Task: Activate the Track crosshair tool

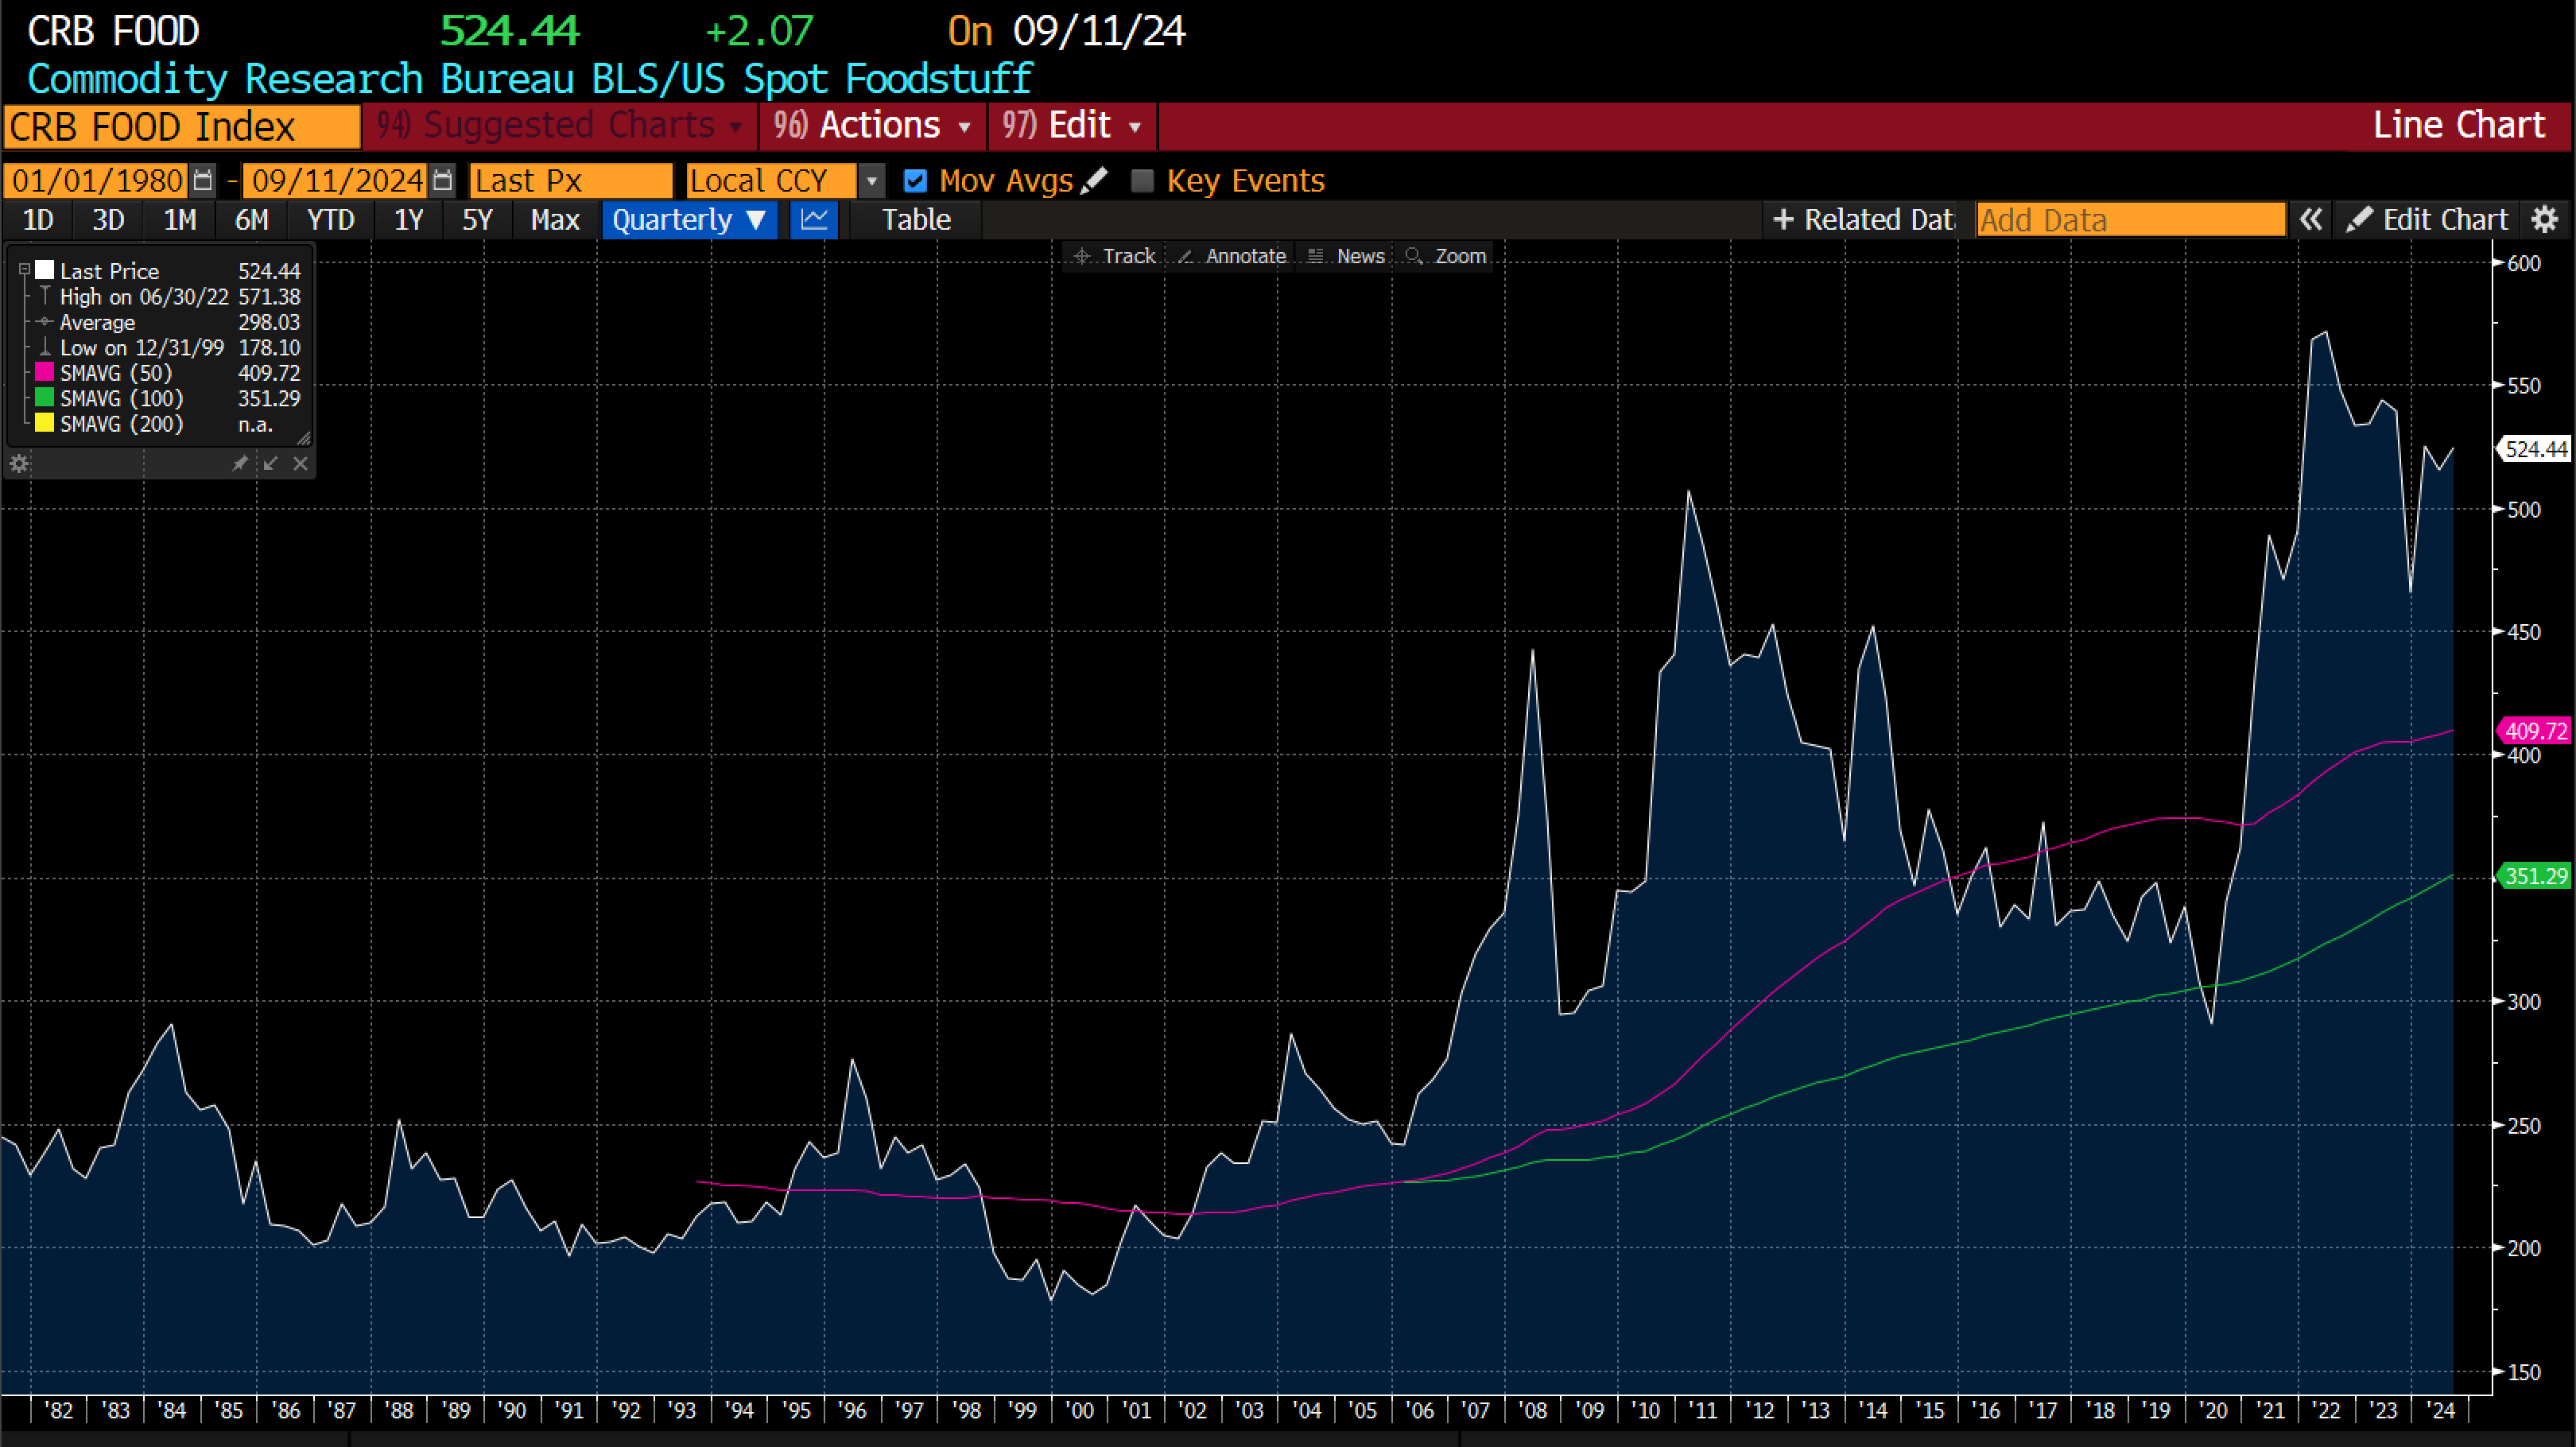Action: tap(1113, 256)
